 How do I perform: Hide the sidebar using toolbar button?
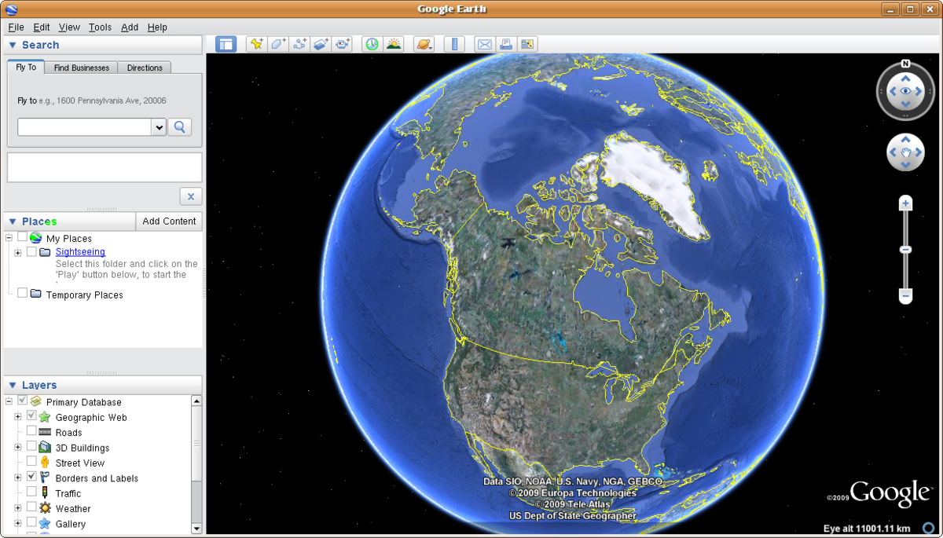(x=226, y=45)
